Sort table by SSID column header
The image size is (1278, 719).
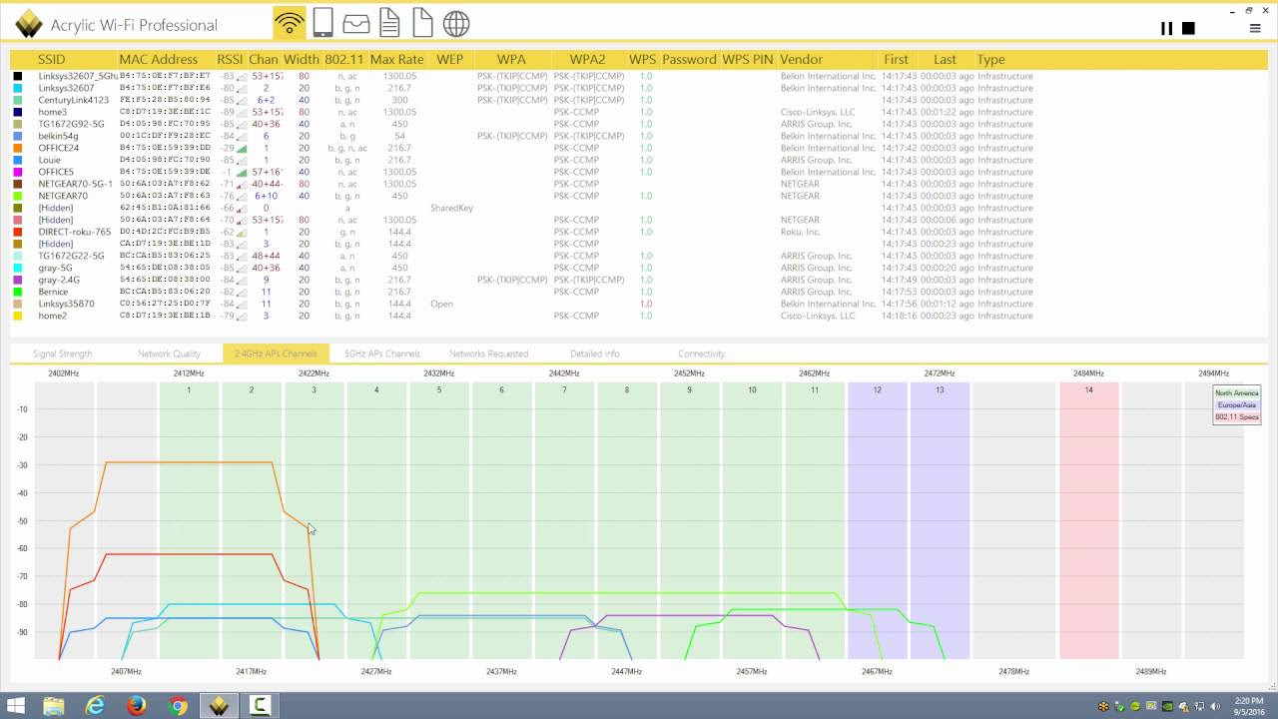pos(53,59)
